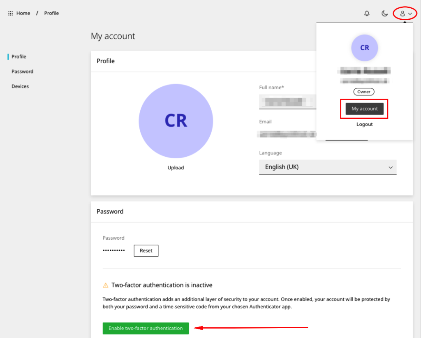Select Devices in the sidebar
Image resolution: width=421 pixels, height=338 pixels.
pos(20,86)
